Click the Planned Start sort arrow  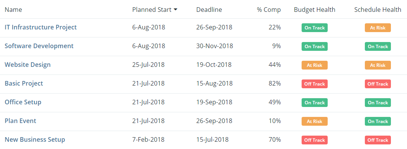(x=176, y=10)
